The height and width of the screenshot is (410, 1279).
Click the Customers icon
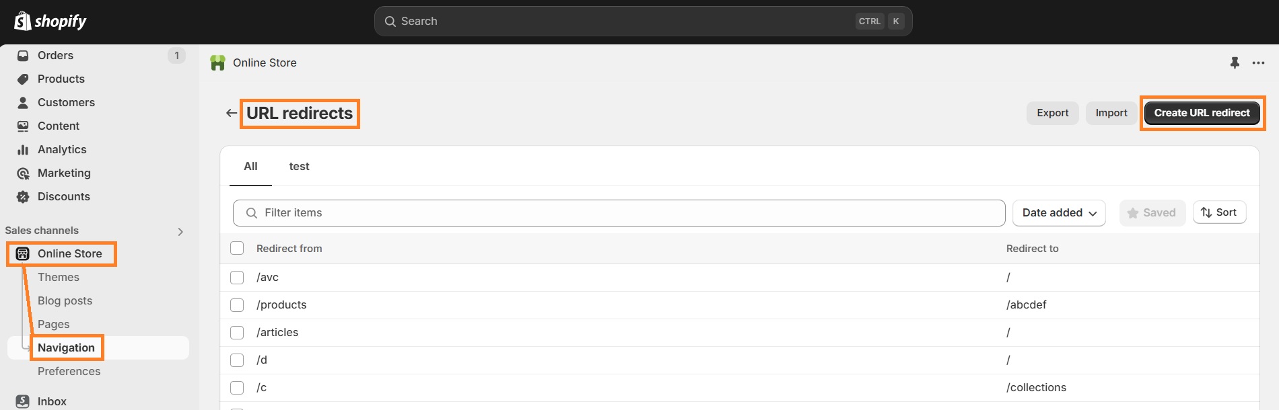(x=22, y=102)
